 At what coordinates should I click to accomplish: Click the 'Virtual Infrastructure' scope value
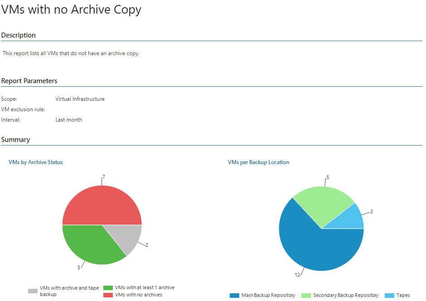click(x=80, y=99)
